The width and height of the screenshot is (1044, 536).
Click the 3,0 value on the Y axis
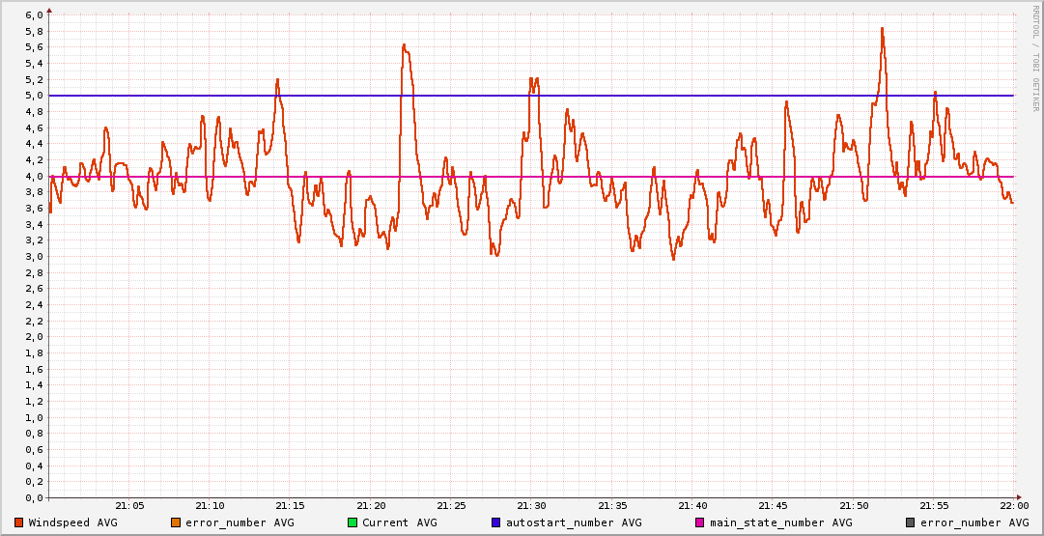[x=33, y=257]
